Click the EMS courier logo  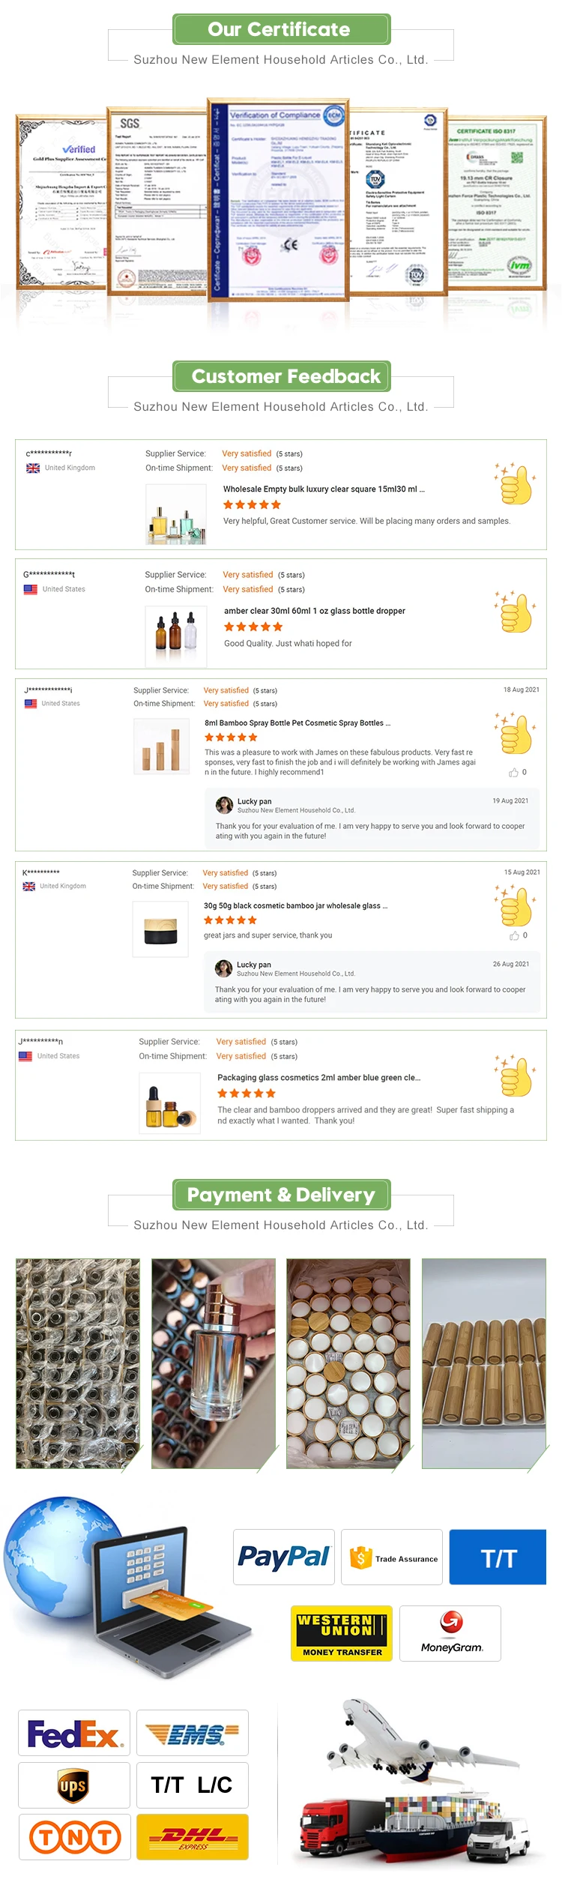coord(192,1733)
